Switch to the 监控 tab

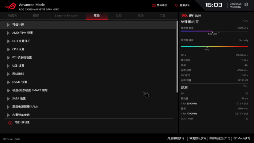[x=118, y=16]
